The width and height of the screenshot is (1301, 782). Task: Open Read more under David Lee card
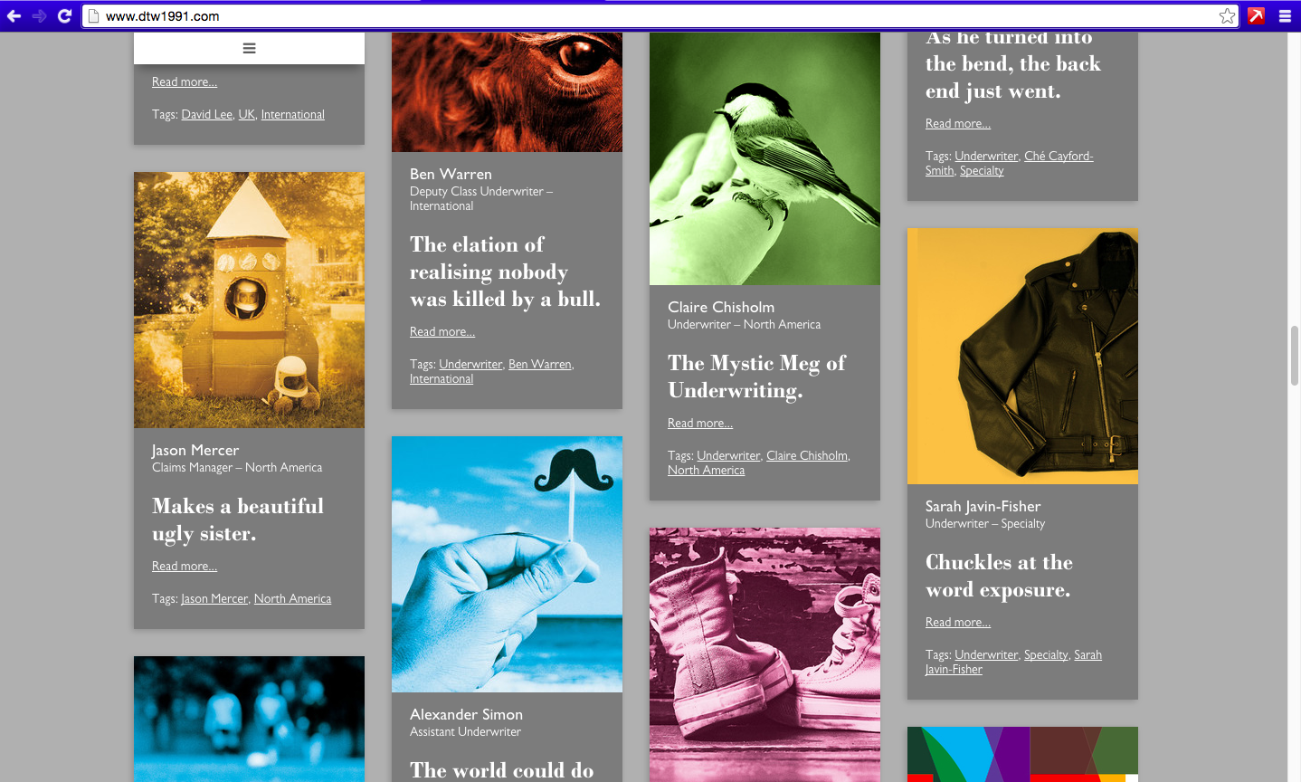[185, 82]
